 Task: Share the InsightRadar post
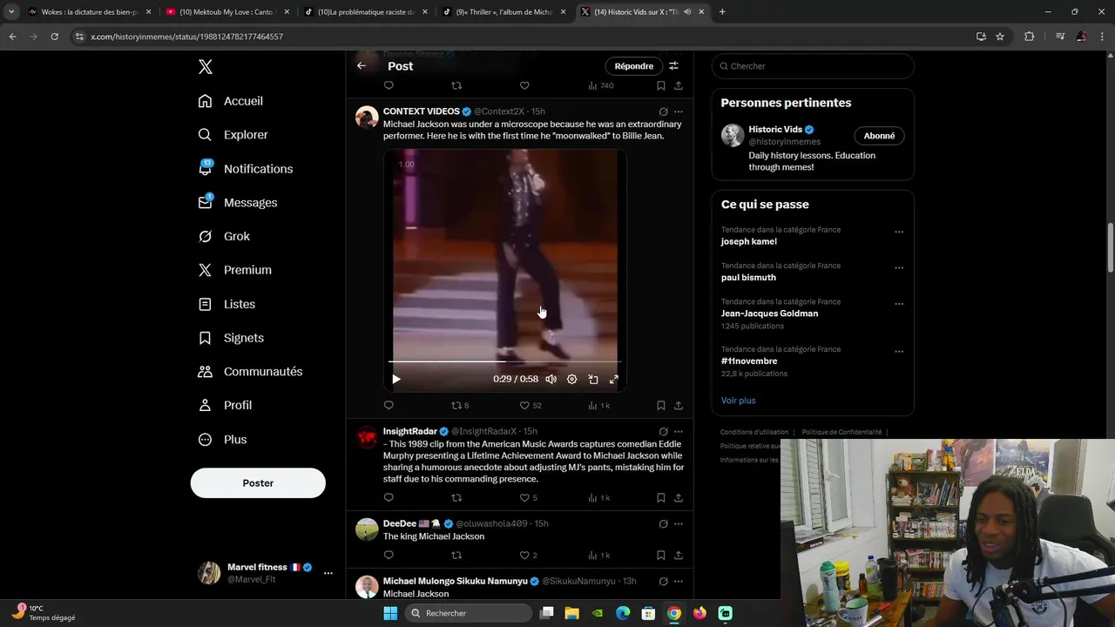tap(679, 498)
